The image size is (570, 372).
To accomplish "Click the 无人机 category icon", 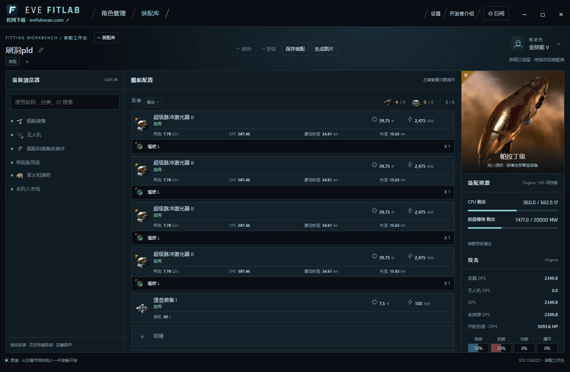I will coord(20,135).
